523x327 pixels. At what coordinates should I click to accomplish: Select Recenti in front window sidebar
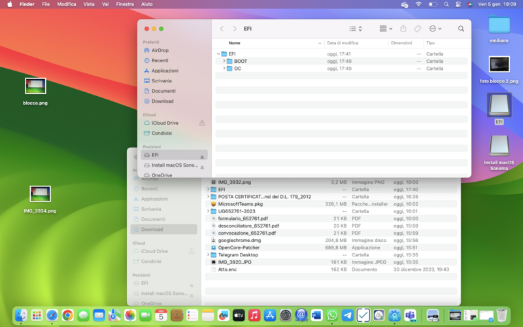tap(174, 60)
